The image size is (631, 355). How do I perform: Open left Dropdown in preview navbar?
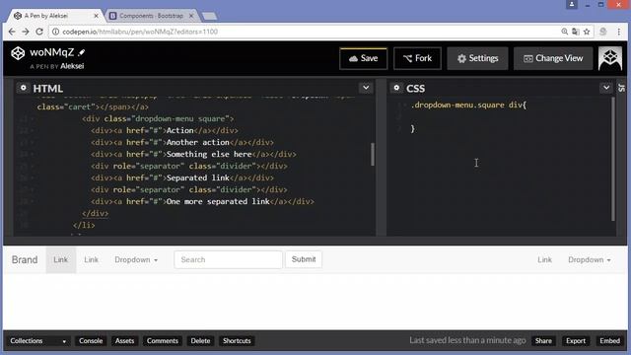(136, 259)
